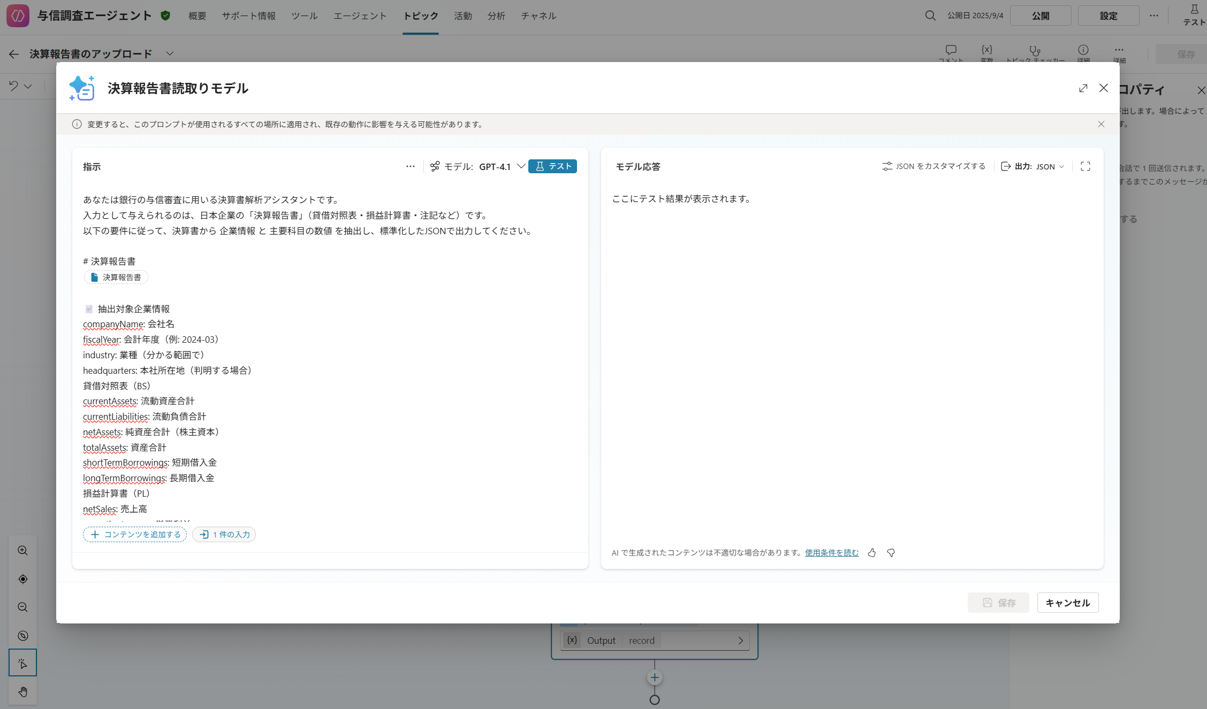The image size is (1207, 709).
Task: Expand the prompt dialog with the diagonal arrows icon
Action: tap(1083, 88)
